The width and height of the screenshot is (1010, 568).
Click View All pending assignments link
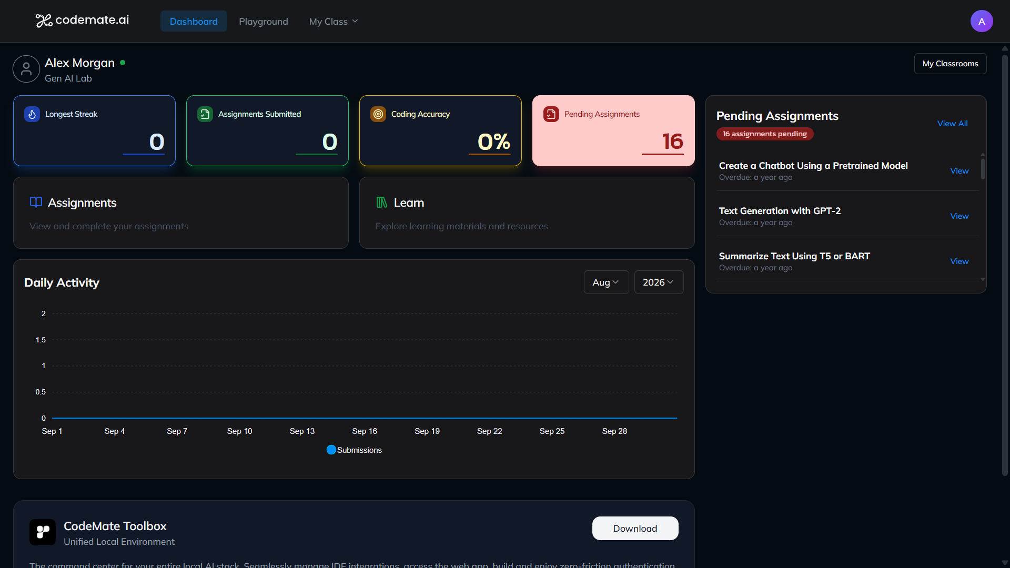pyautogui.click(x=952, y=124)
